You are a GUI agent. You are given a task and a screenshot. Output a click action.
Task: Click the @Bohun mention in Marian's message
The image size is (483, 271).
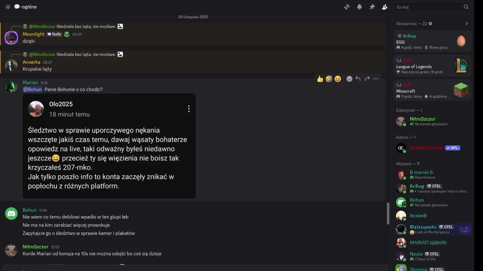tap(32, 90)
